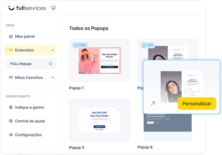Click the Configurações gear icon
Viewport: 222px width, 155px height.
tap(11, 135)
